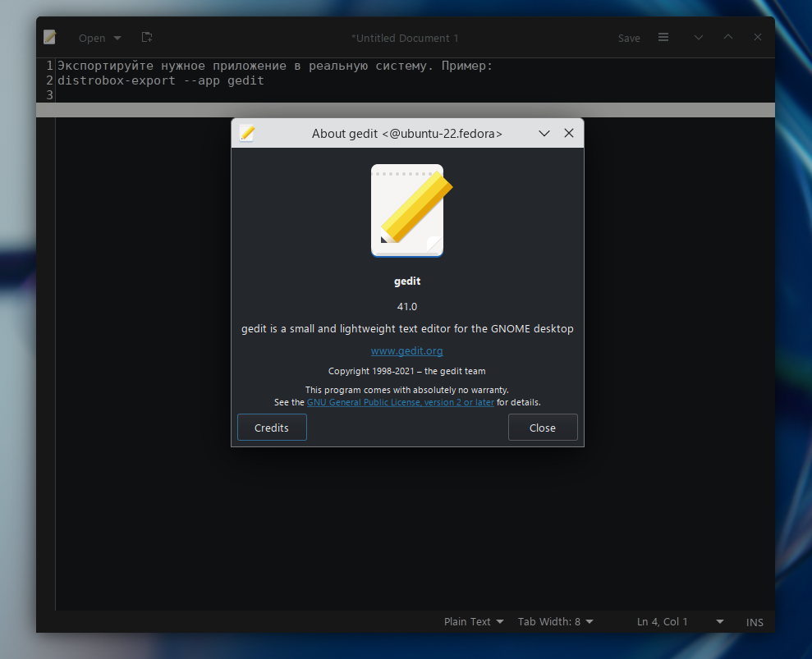Open GNU General Public License link
This screenshot has width=812, height=659.
401,402
